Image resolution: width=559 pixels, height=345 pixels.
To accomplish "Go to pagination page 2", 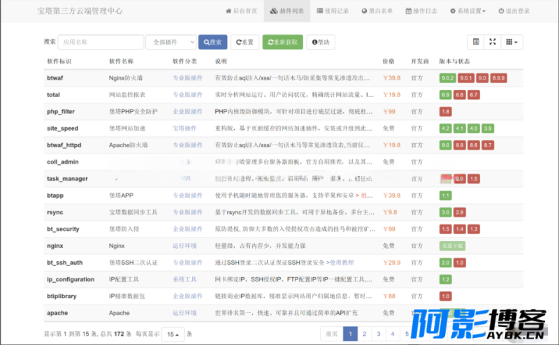I will click(x=364, y=334).
